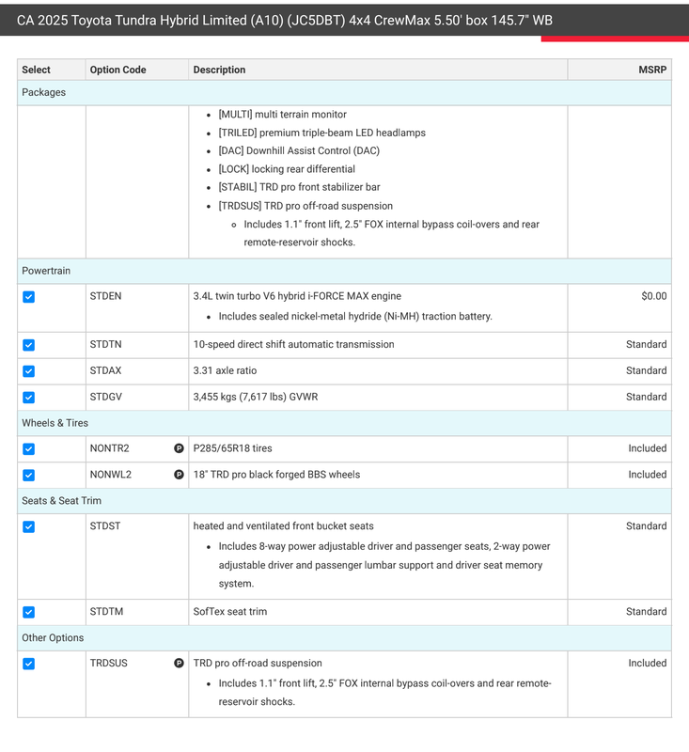Click the 18" TRD pro BBS wheels description

pos(276,475)
